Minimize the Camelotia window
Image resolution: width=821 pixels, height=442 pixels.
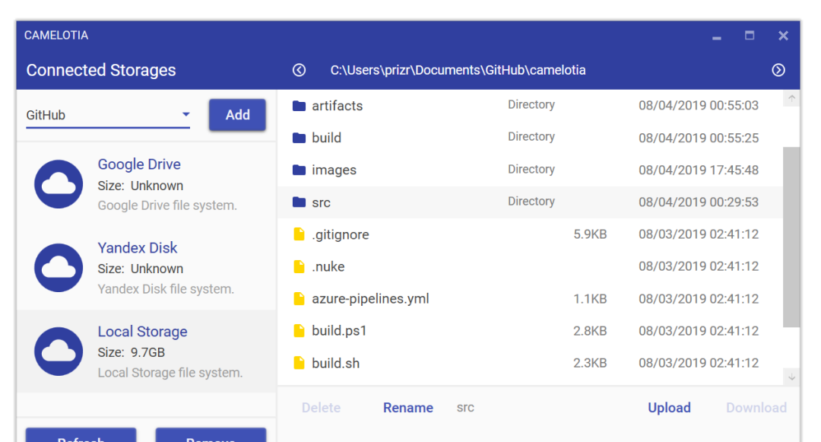pyautogui.click(x=717, y=37)
